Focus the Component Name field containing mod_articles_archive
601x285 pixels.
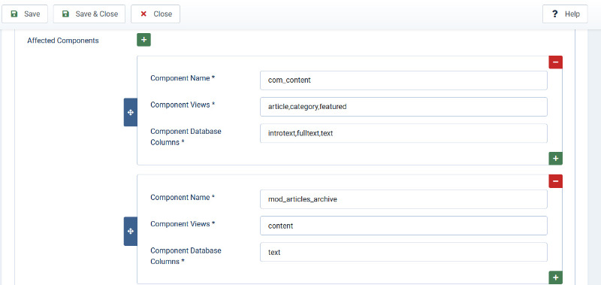[403, 199]
